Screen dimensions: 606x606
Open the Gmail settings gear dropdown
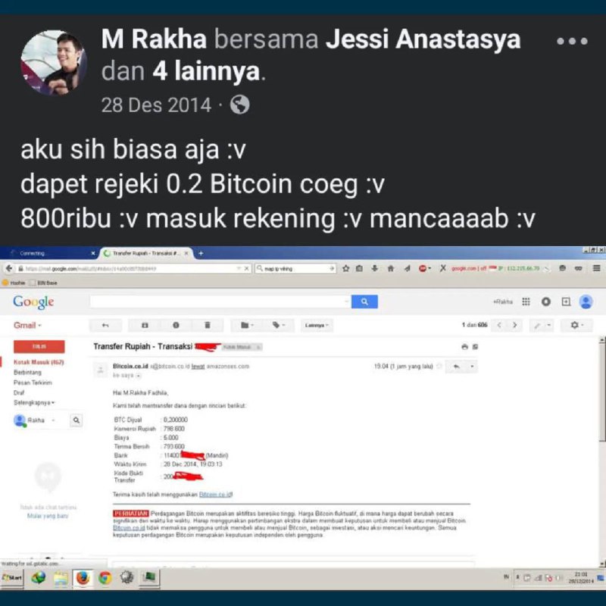576,326
